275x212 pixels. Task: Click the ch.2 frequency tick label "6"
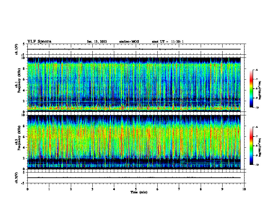[x=24, y=137]
